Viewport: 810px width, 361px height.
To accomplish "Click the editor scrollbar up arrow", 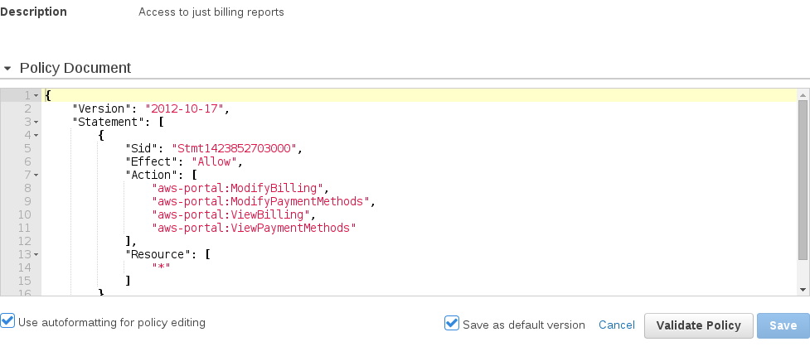I will click(803, 96).
